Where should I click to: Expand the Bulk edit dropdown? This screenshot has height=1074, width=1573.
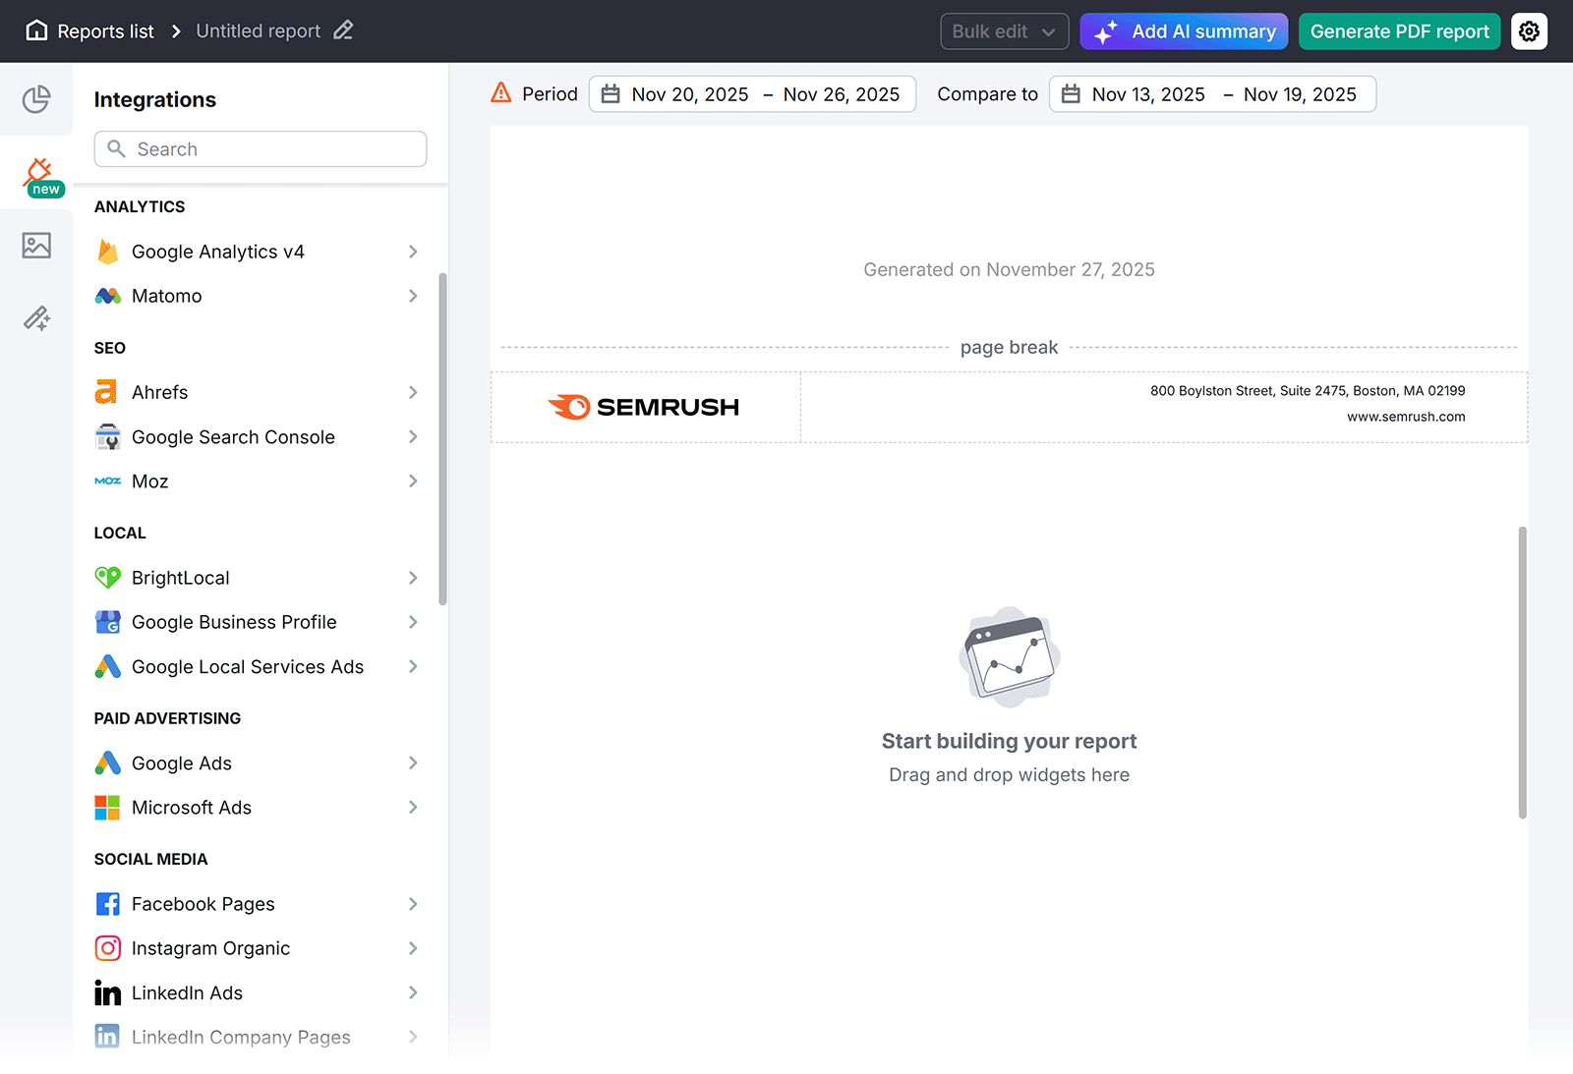pos(1004,30)
